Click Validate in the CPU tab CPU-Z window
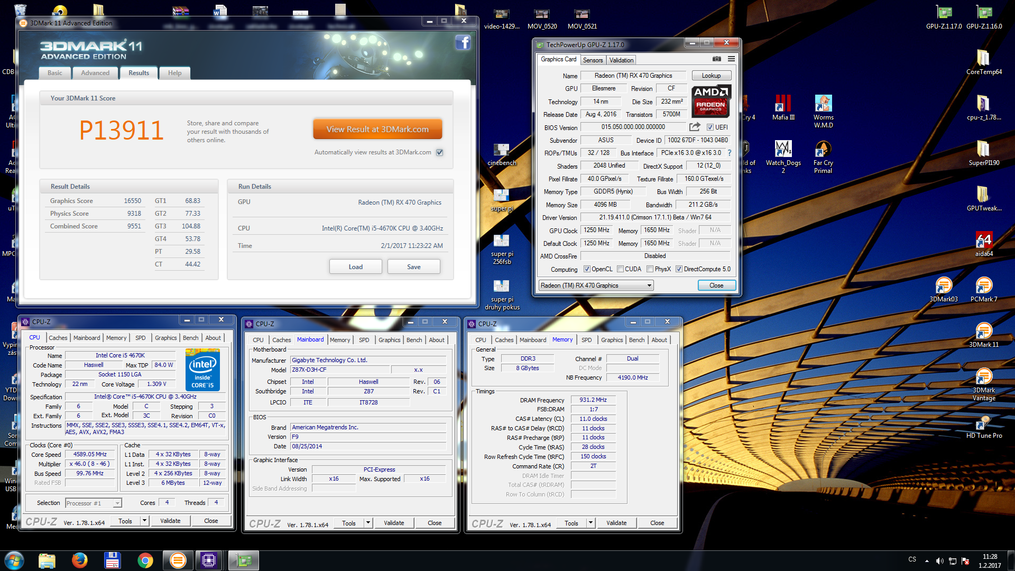 point(170,521)
